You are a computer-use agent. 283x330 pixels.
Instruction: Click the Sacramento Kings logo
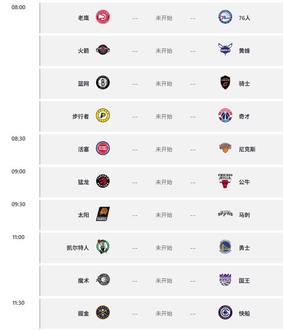(x=225, y=280)
